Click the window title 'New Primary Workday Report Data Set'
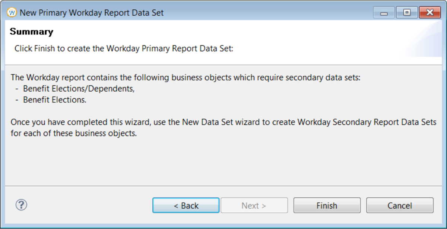 pyautogui.click(x=92, y=13)
